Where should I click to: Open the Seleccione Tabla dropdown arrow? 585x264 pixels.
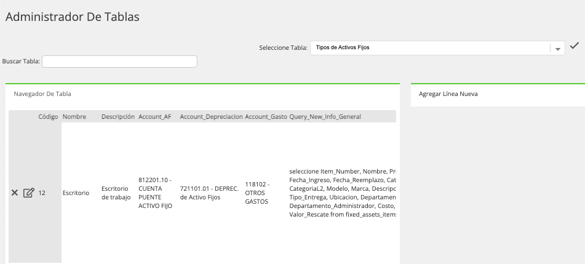(558, 49)
